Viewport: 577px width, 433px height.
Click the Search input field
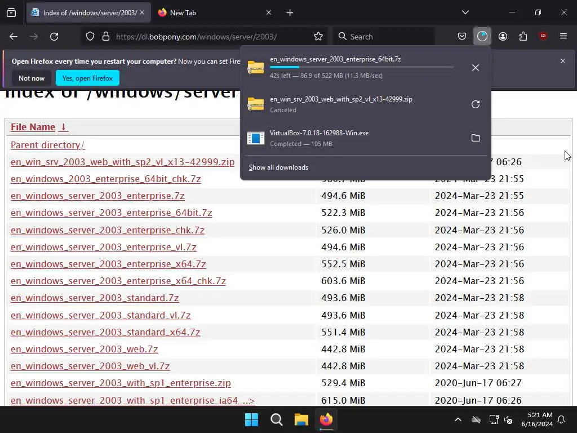(x=384, y=37)
